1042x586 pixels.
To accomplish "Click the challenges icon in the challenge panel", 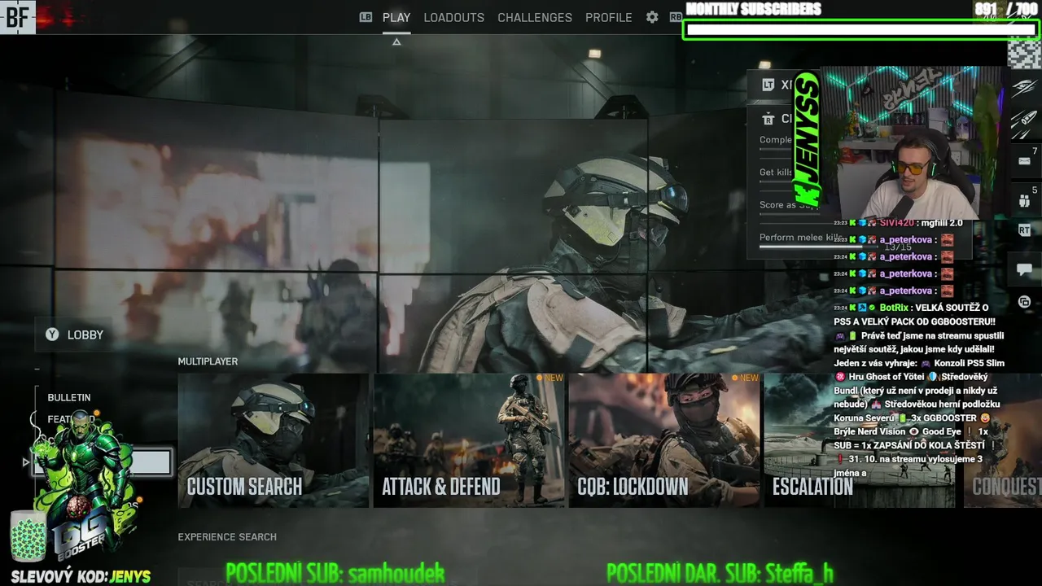I will pos(768,119).
